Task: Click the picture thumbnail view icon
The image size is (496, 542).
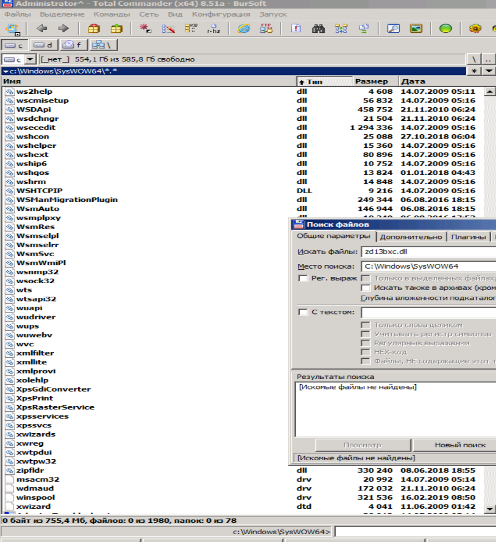Action: 416,28
